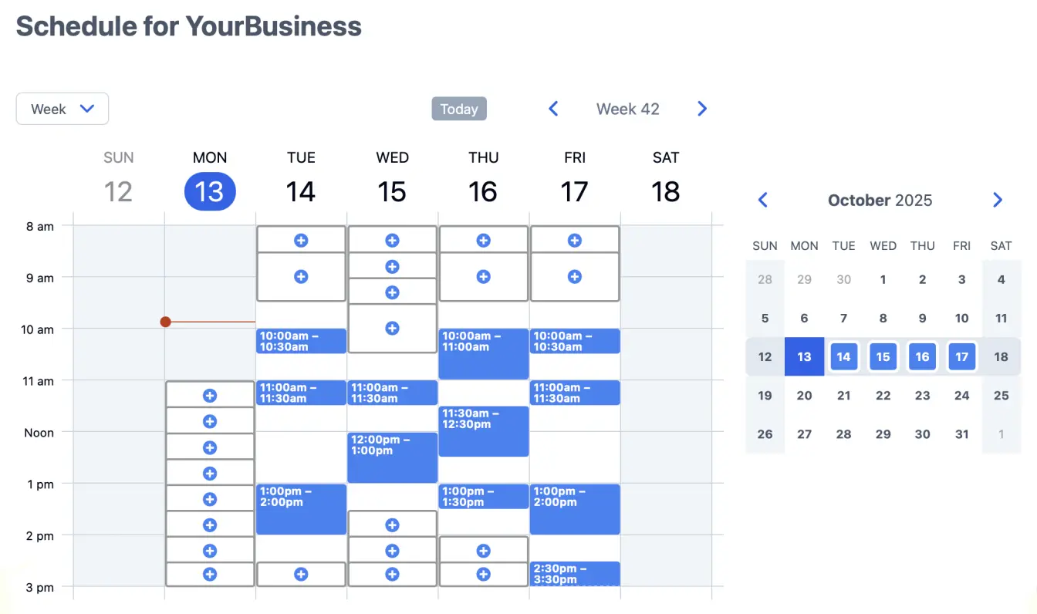Open the Week view dropdown

coord(62,109)
